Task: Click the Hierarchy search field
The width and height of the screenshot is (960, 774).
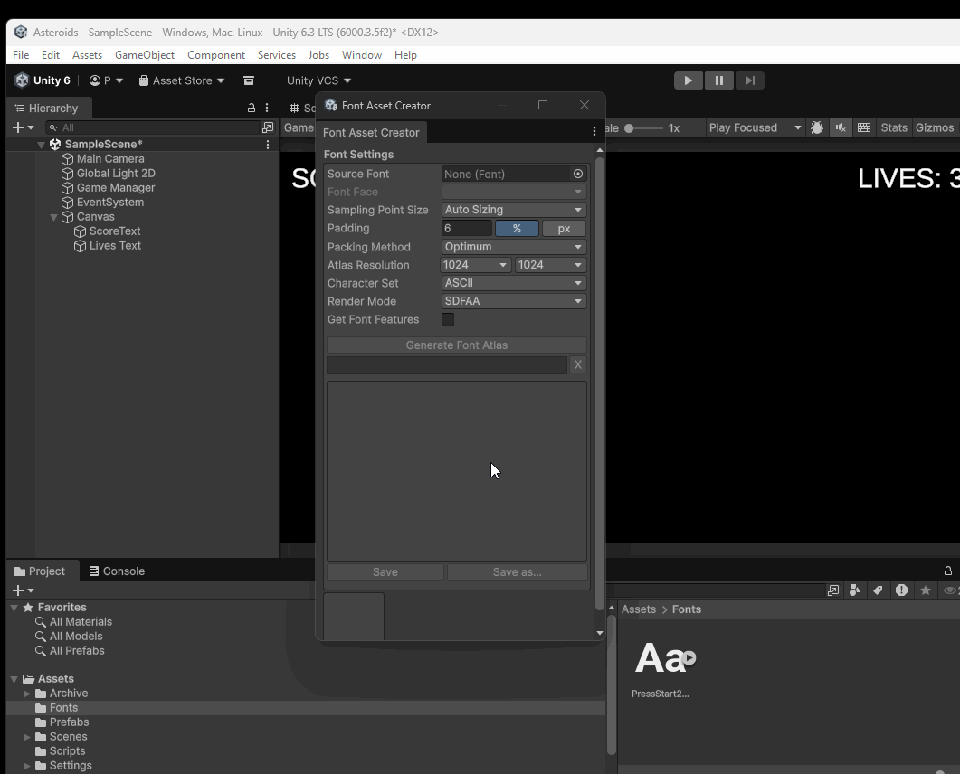Action: [x=153, y=127]
